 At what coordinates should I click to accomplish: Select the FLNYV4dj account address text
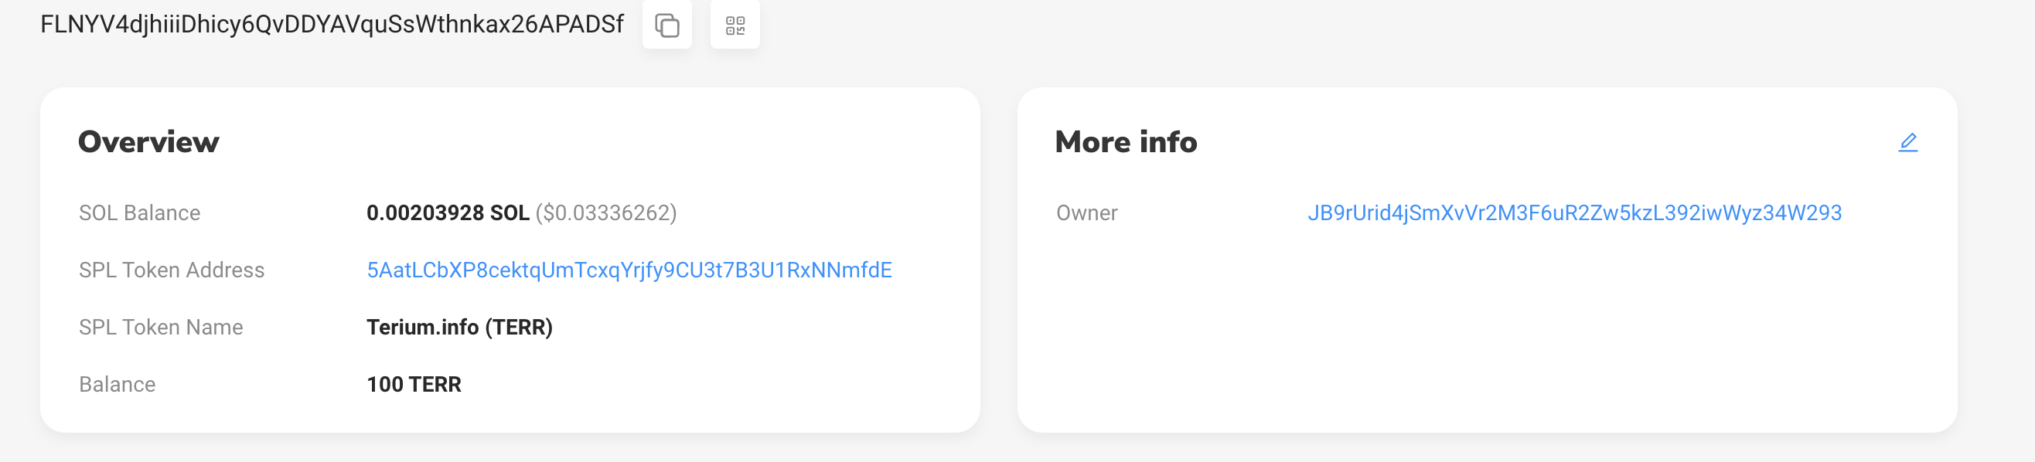pos(332,25)
